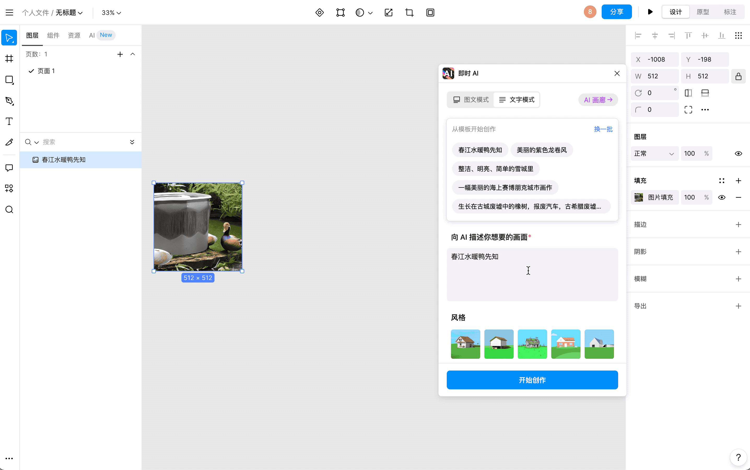The height and width of the screenshot is (470, 750).
Task: Select the Pencil tool in the left sidebar
Action: (9, 142)
